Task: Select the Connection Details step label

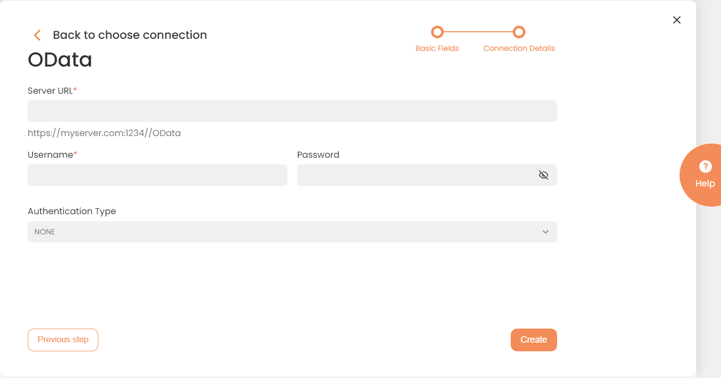Action: coord(519,48)
